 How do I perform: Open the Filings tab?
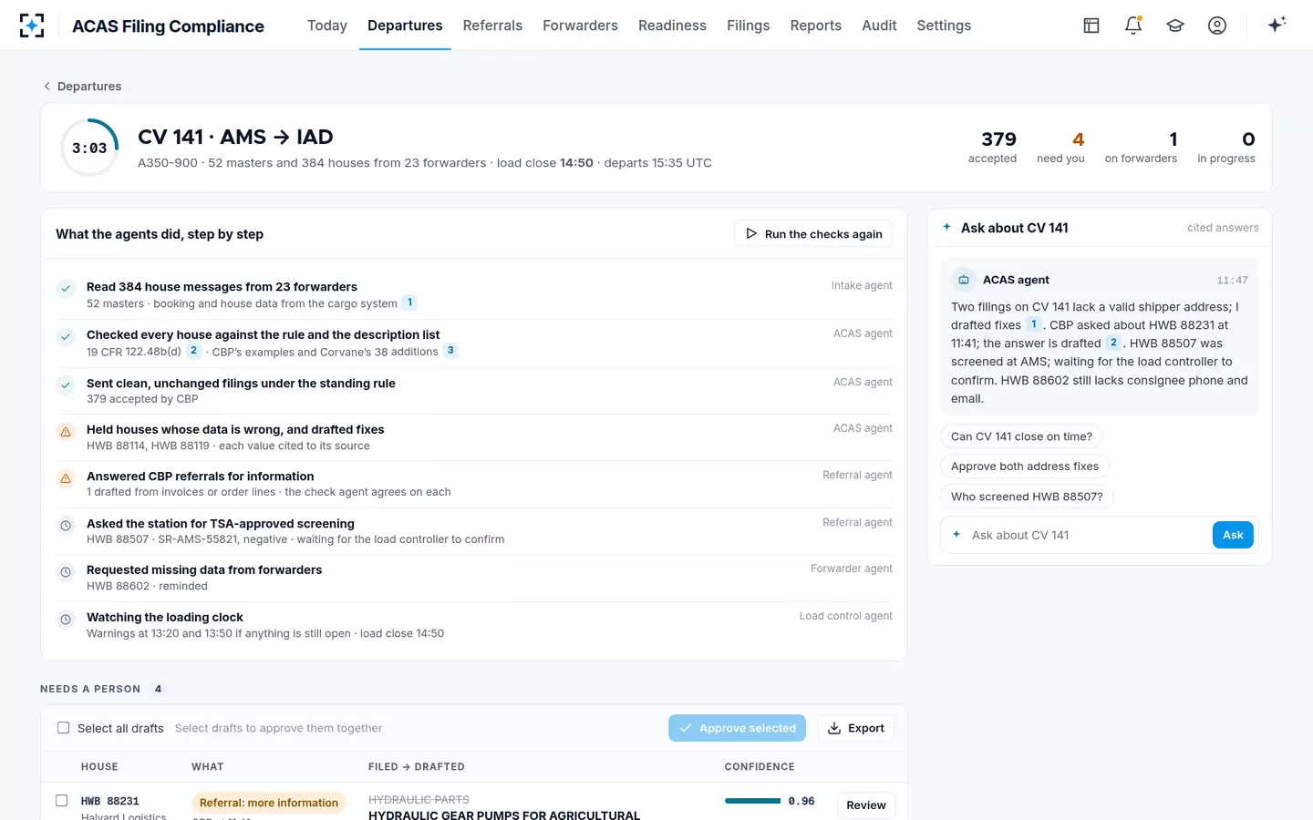tap(749, 26)
